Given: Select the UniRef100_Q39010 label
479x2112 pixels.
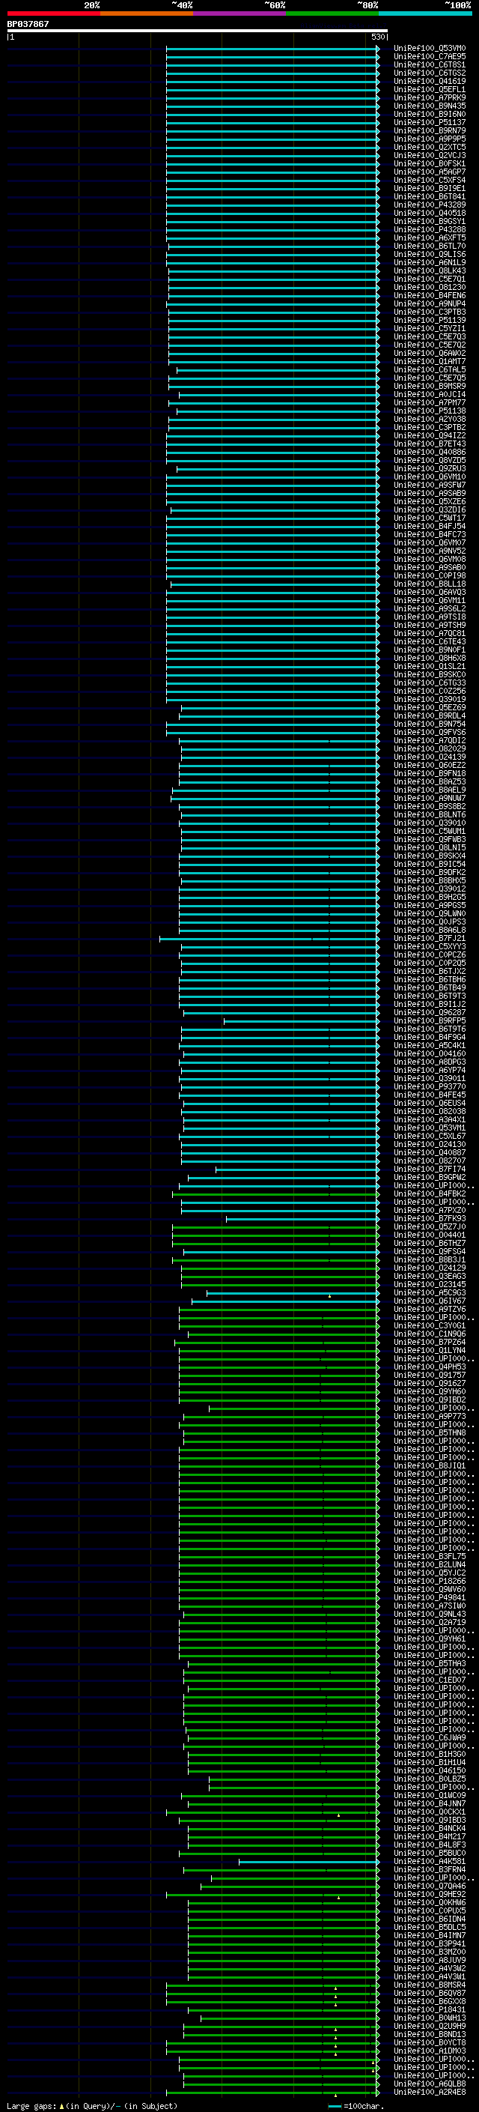Looking at the screenshot, I should (429, 823).
